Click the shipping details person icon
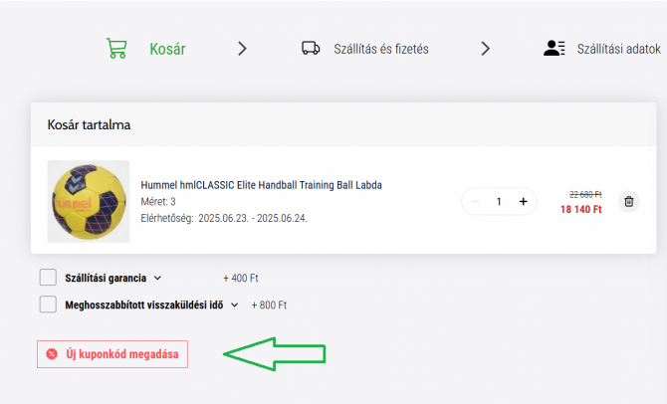 tap(555, 49)
